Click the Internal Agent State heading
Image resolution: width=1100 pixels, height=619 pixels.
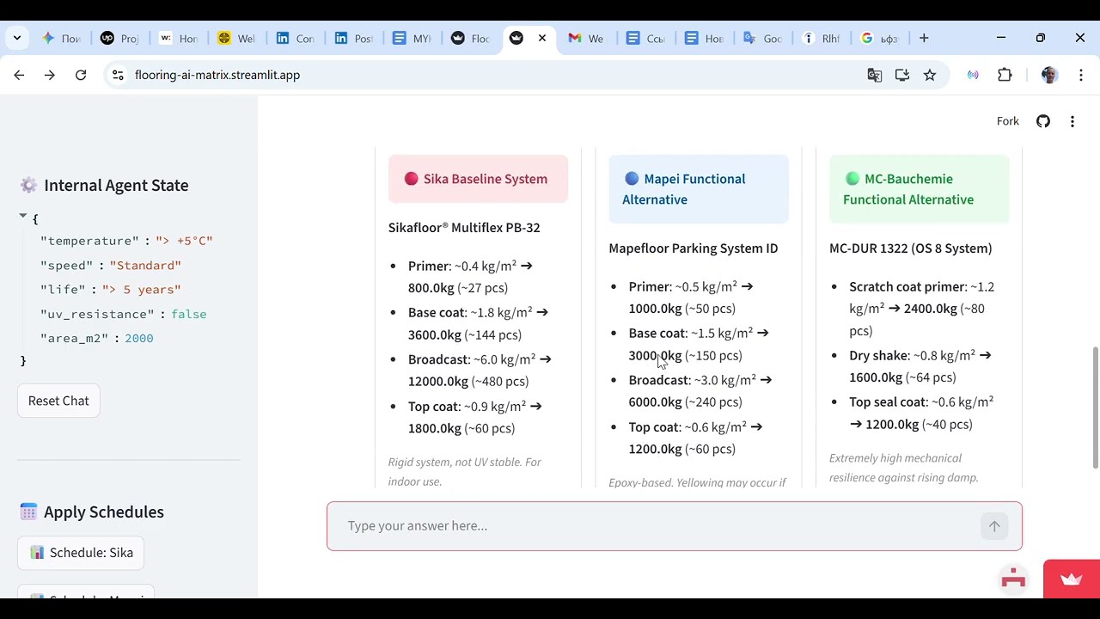pos(116,185)
